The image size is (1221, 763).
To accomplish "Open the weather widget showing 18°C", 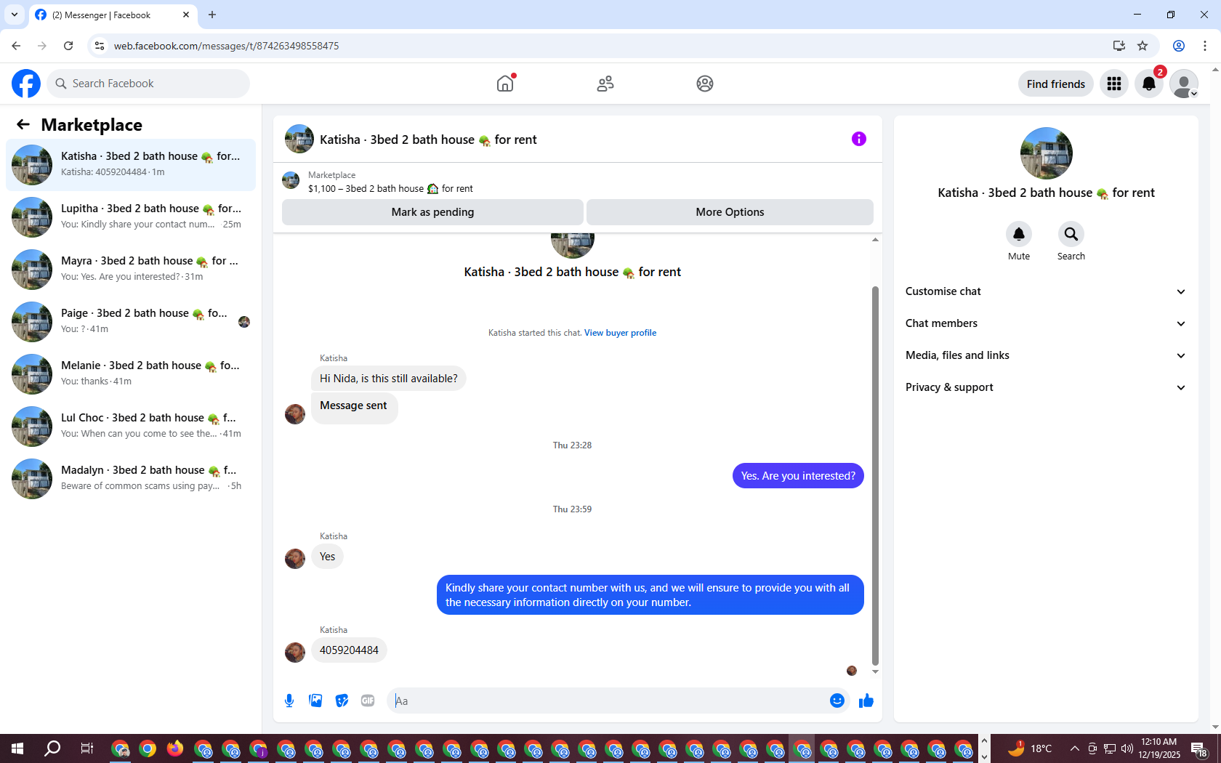I will coord(1030,748).
